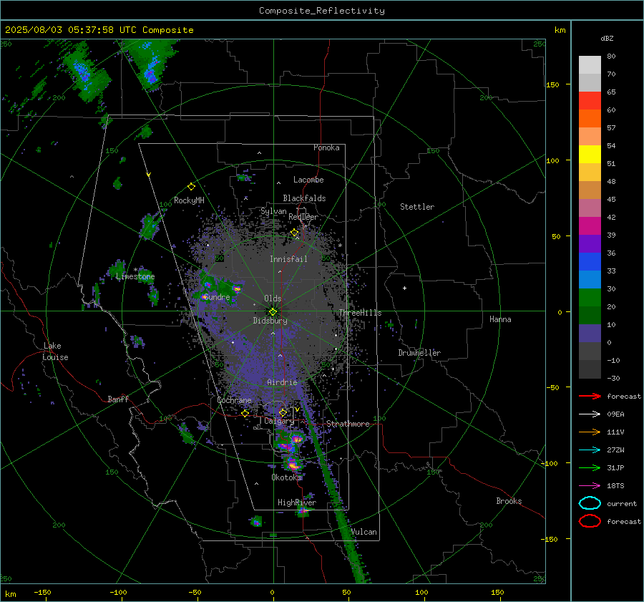Image resolution: width=644 pixels, height=602 pixels.
Task: Click the Composite_Reflectivity title
Action: (321, 11)
